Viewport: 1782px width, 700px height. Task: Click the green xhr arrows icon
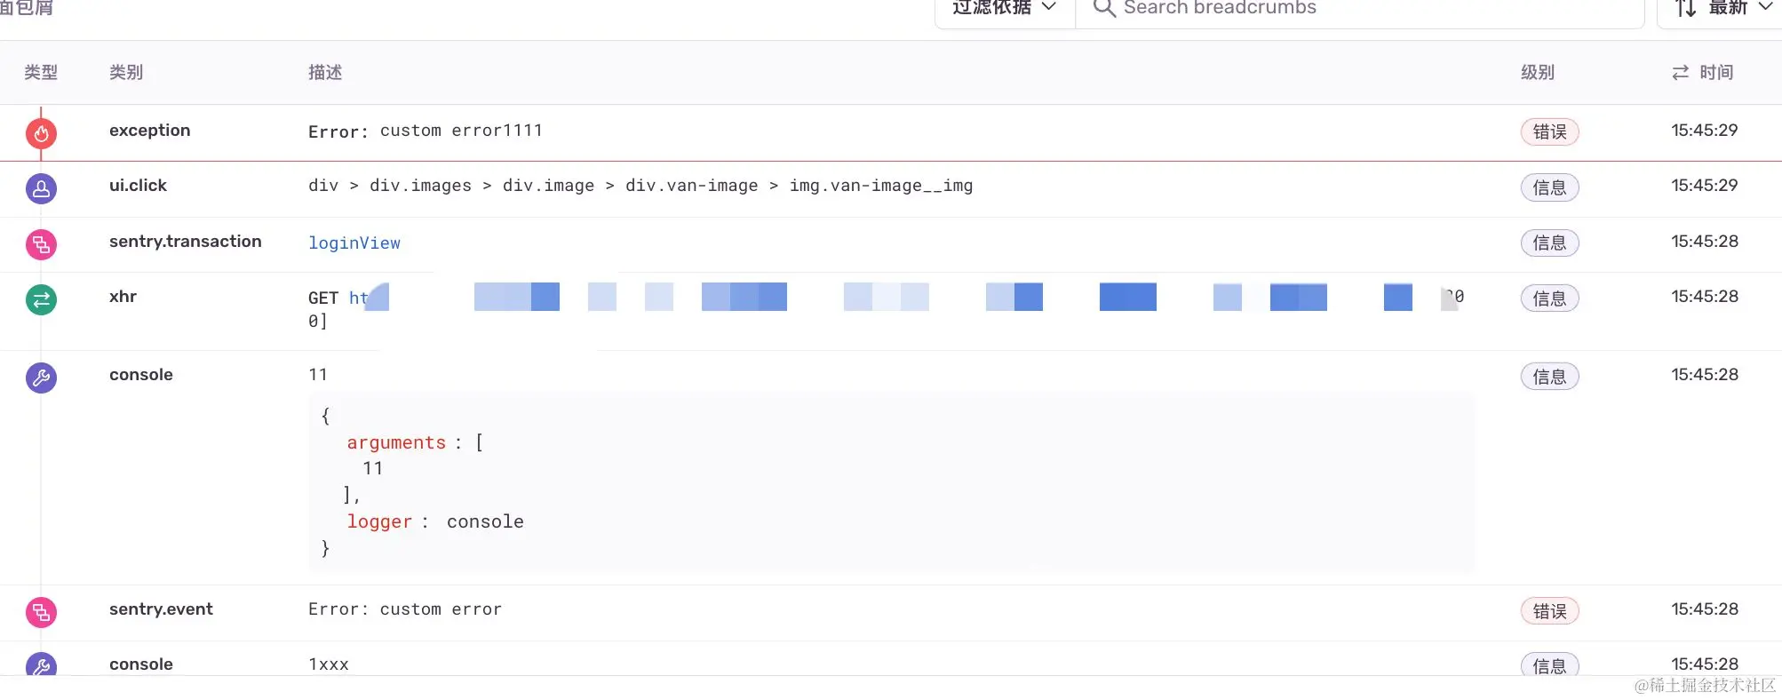[x=41, y=299]
